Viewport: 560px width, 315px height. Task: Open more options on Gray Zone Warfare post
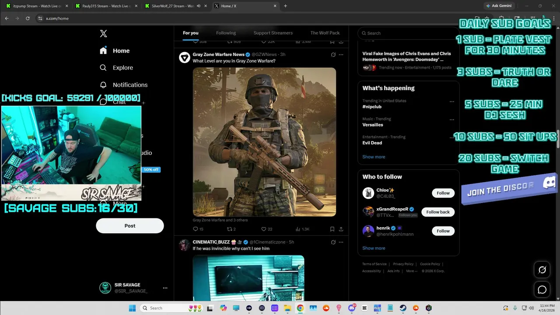click(x=341, y=55)
